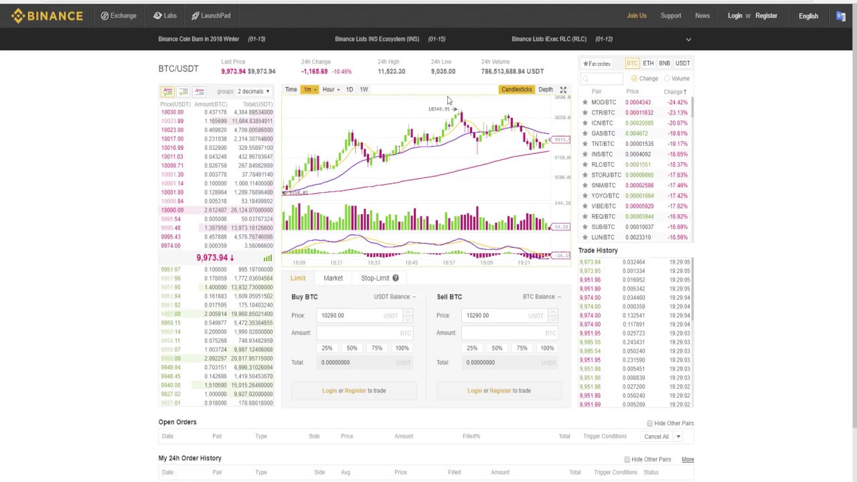Favorite the CTR/BTC pair star

coord(585,112)
